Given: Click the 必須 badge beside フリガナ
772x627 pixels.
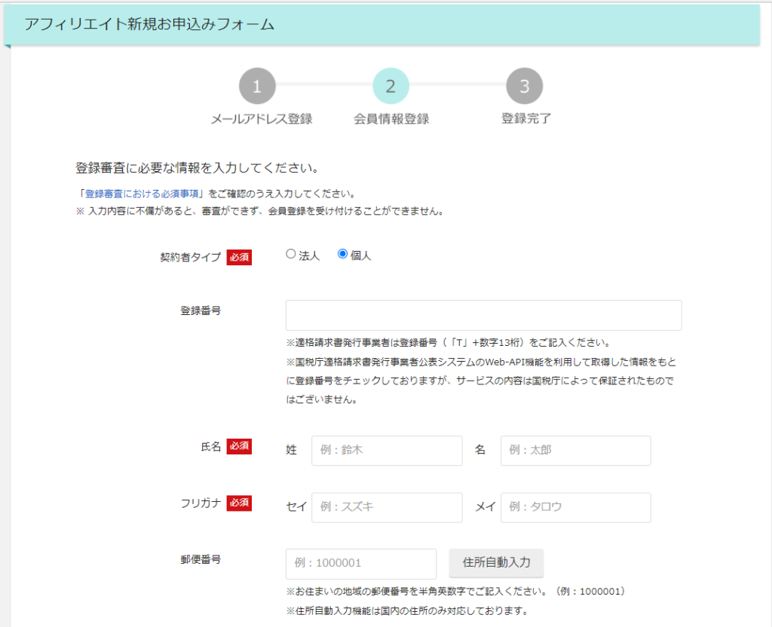Looking at the screenshot, I should click(239, 502).
